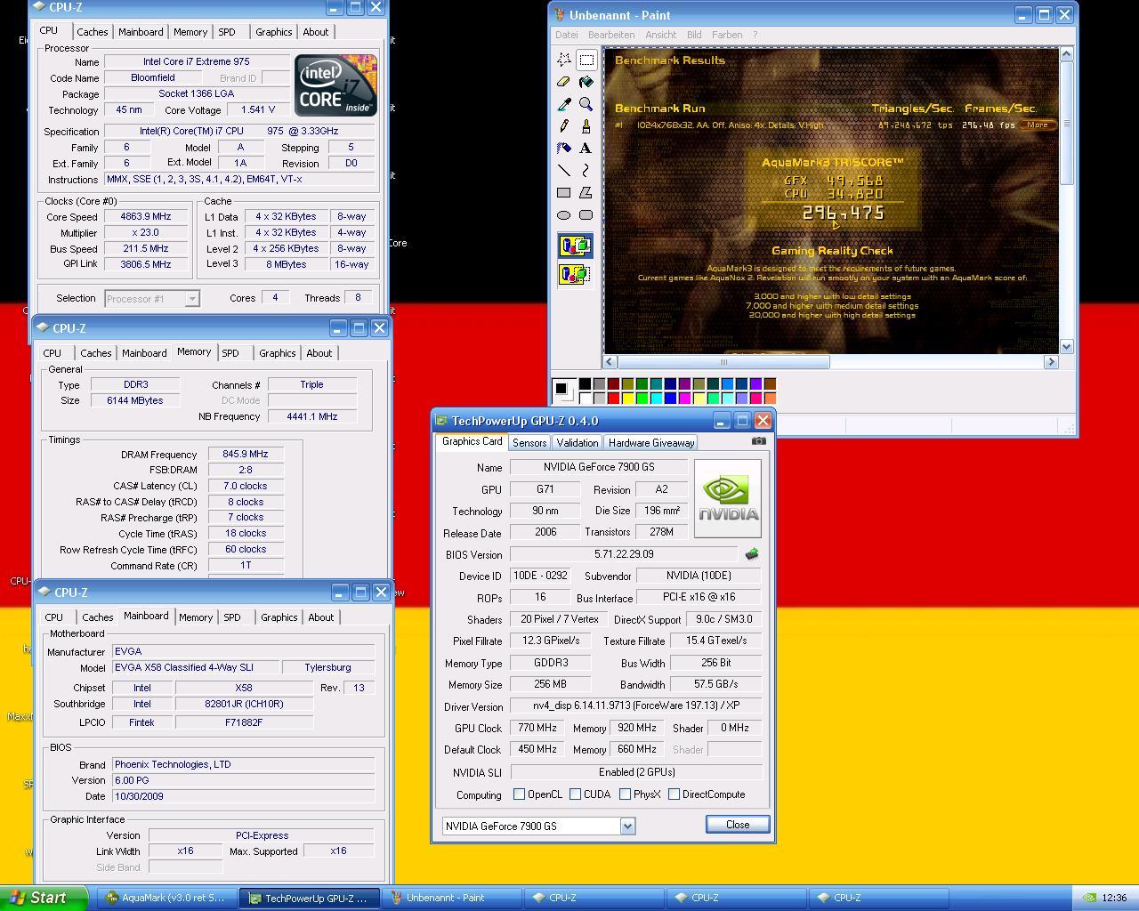Click Paint's horizontal scrollbar left arrow
Screen dimensions: 1139x911
pyautogui.click(x=610, y=362)
